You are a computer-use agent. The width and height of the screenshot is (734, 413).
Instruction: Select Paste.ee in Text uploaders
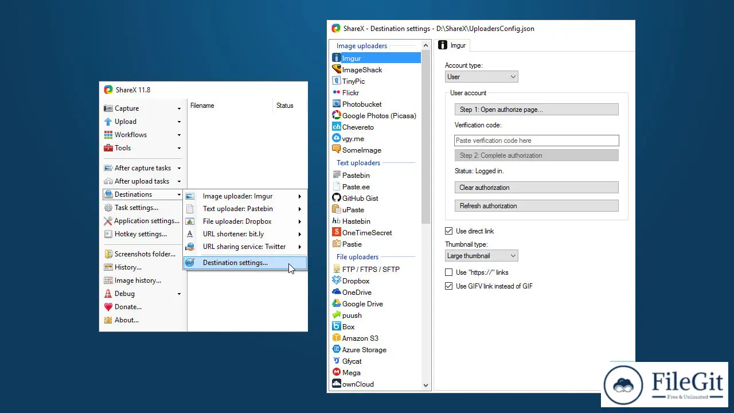(356, 187)
